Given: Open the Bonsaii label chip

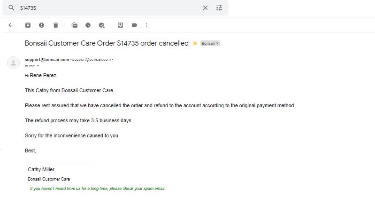Looking at the screenshot, I should click(x=208, y=43).
